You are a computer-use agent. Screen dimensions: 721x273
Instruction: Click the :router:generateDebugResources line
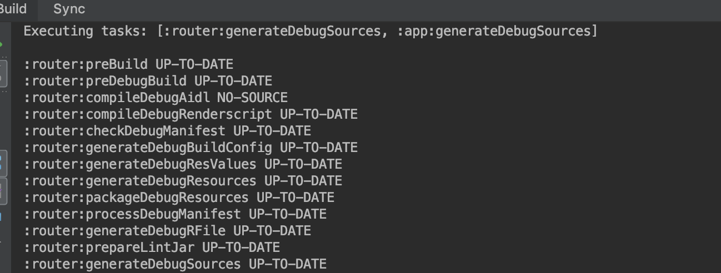(x=183, y=181)
